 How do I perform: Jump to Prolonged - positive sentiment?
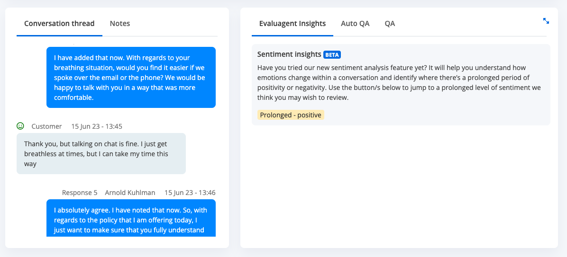click(x=291, y=115)
